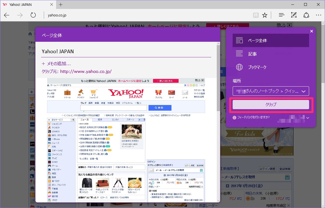Click the トラベル suitcase icon in the preview
The image size is (325, 208).
point(67,93)
